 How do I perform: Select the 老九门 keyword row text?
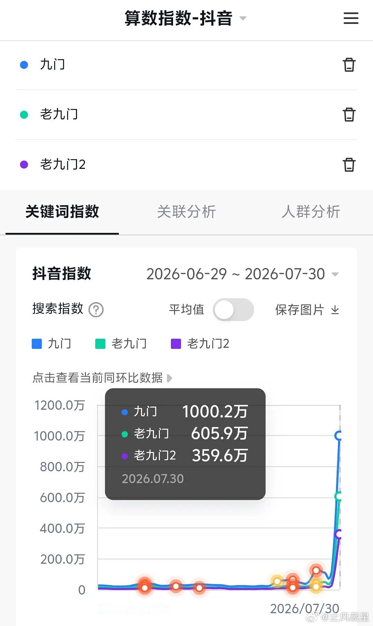click(x=59, y=115)
